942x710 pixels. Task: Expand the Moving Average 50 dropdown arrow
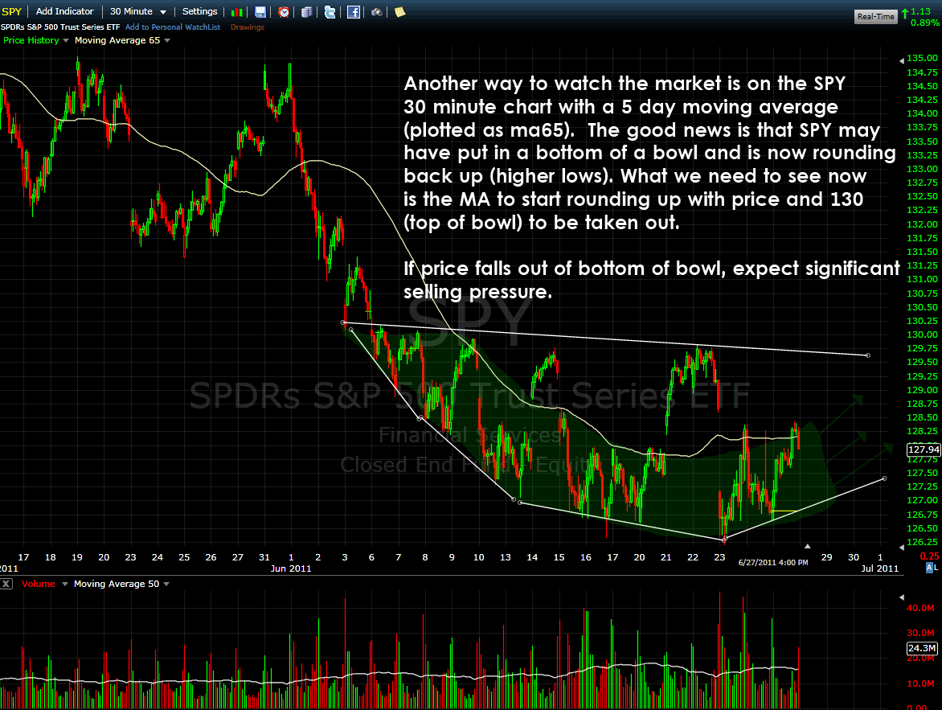click(166, 584)
